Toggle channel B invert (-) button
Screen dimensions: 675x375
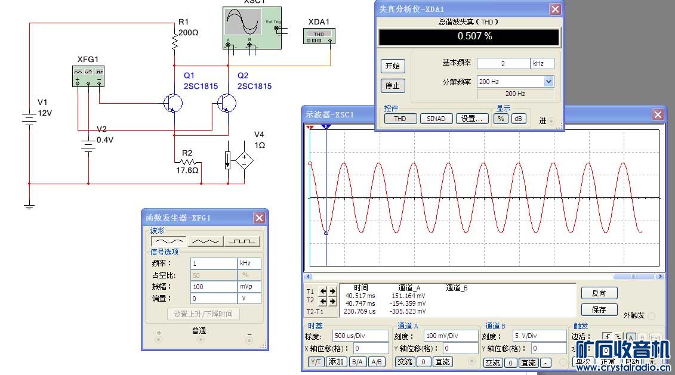click(x=545, y=363)
